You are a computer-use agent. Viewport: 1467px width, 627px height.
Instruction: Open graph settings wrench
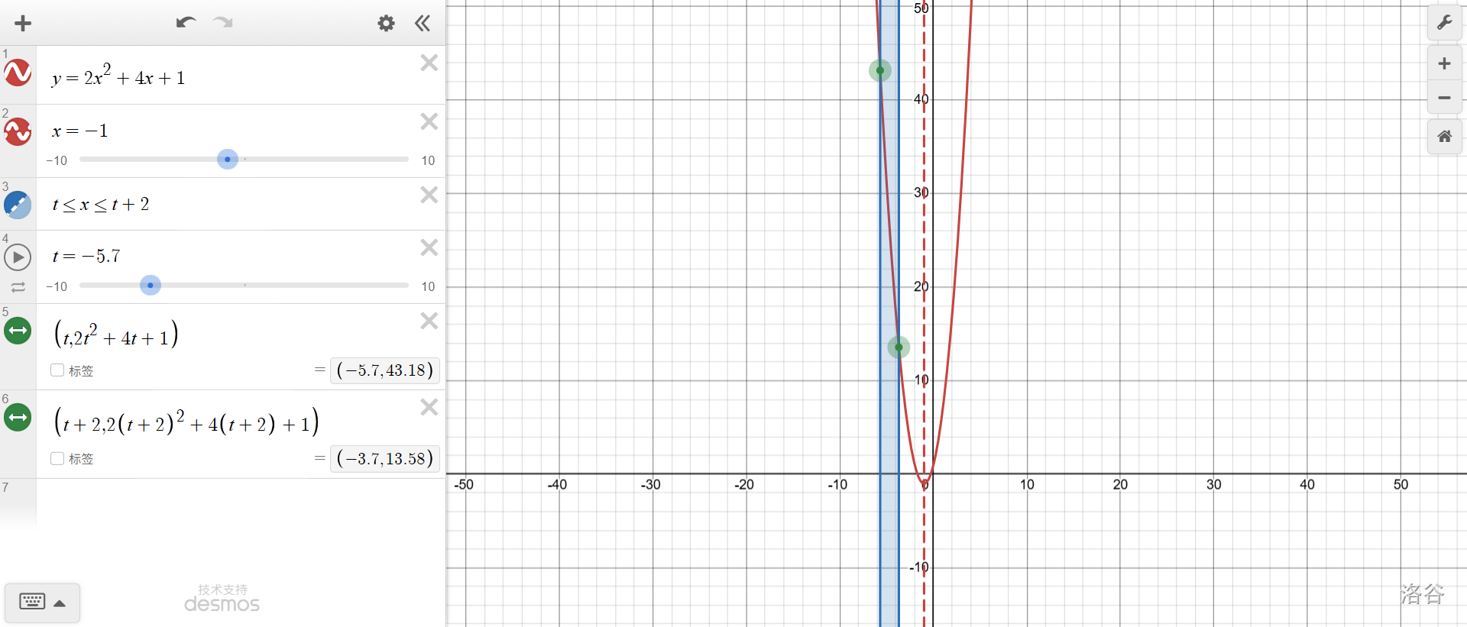[1444, 23]
